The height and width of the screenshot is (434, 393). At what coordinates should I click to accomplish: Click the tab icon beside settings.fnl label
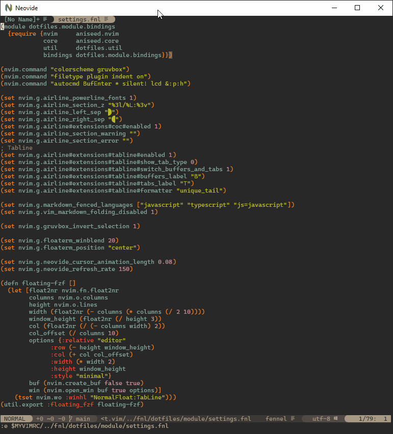click(106, 19)
